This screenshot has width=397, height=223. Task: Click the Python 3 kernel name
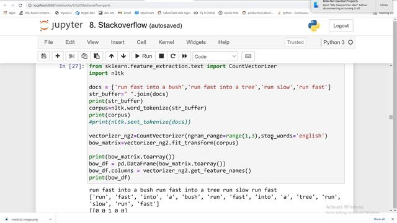(334, 42)
